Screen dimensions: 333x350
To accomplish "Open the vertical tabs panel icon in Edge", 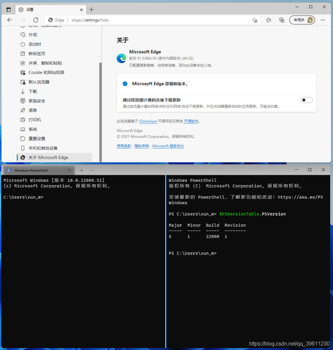I will point(9,10).
